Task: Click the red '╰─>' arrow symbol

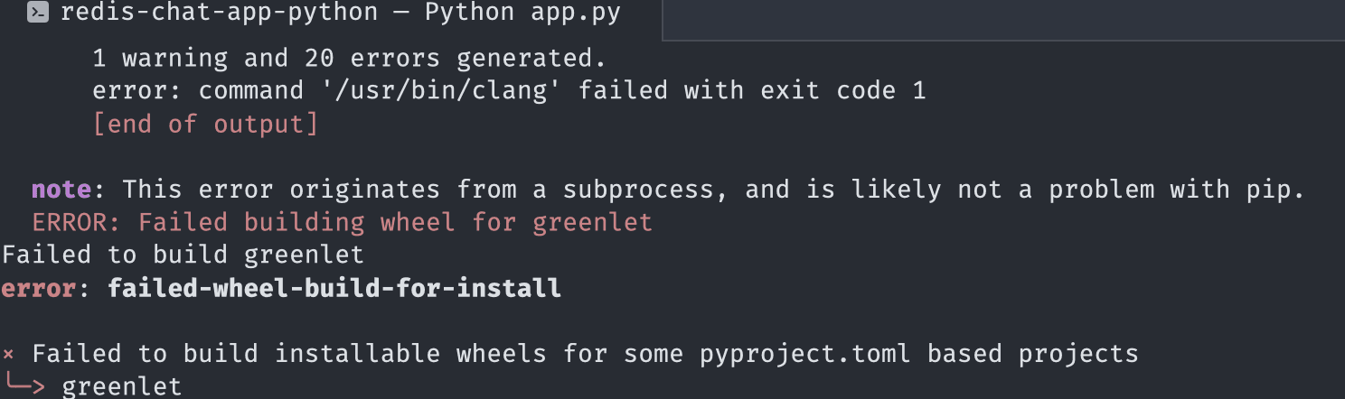Action: pyautogui.click(x=24, y=386)
